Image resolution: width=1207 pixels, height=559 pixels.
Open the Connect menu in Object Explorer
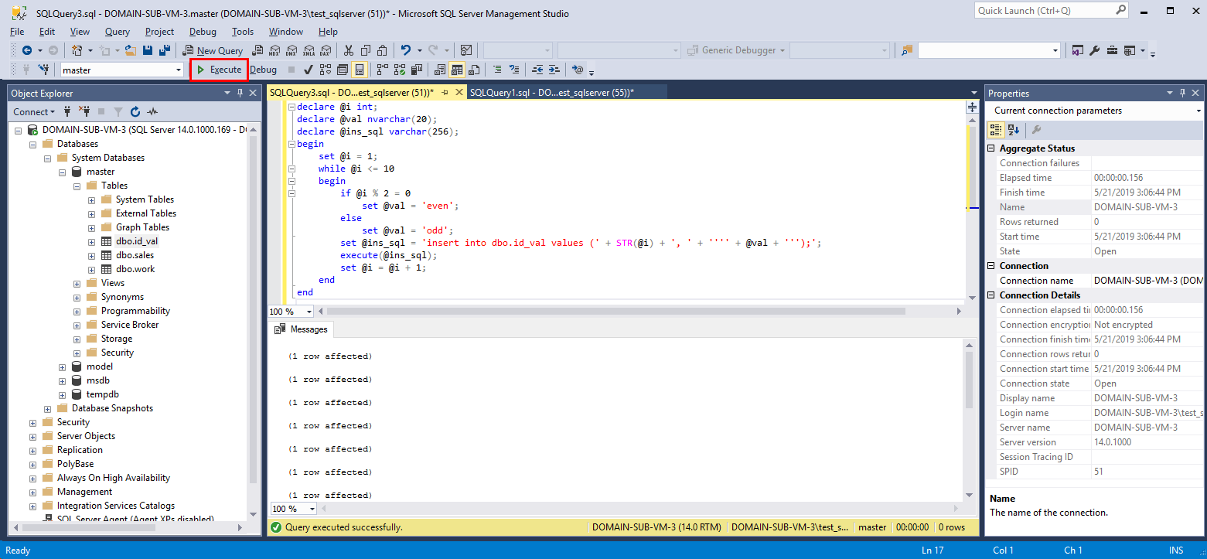click(34, 111)
